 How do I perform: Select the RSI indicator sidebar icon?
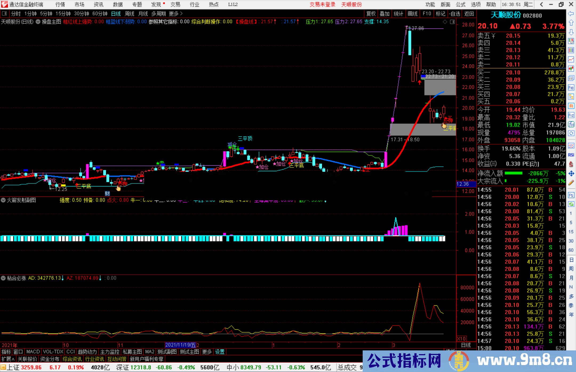[571, 155]
